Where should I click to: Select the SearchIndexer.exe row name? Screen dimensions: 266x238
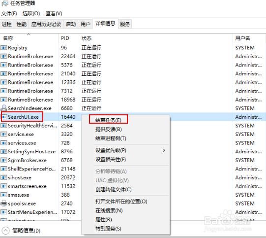tap(30, 108)
